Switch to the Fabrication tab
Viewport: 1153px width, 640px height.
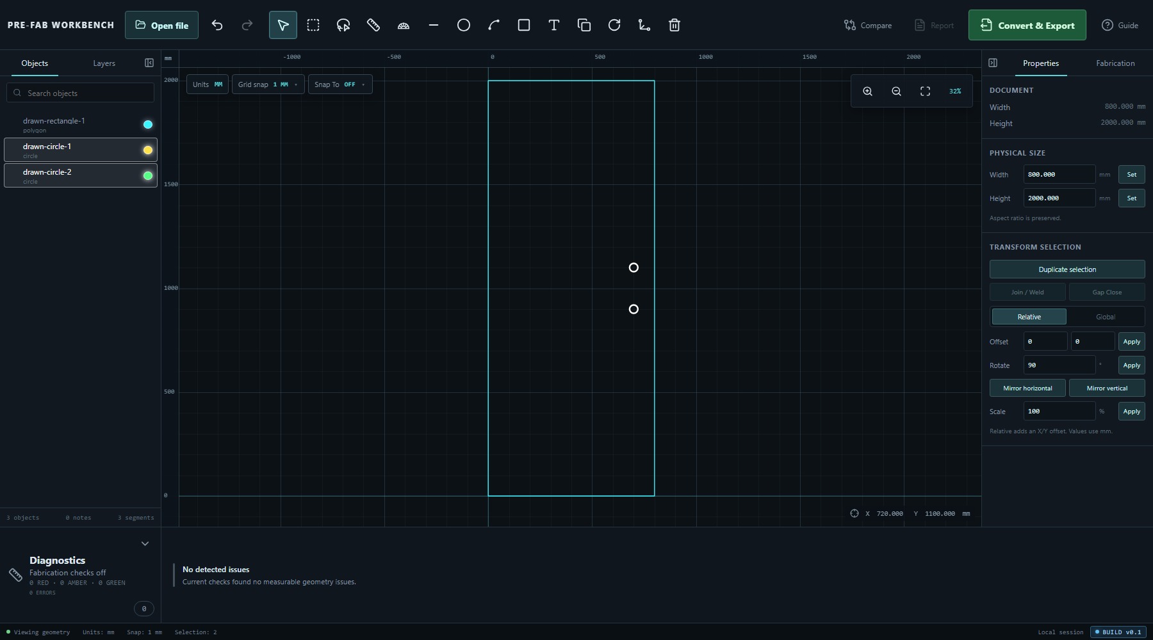tap(1115, 63)
